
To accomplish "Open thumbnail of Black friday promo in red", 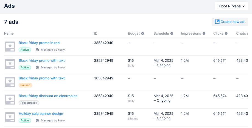I will click(10, 46).
